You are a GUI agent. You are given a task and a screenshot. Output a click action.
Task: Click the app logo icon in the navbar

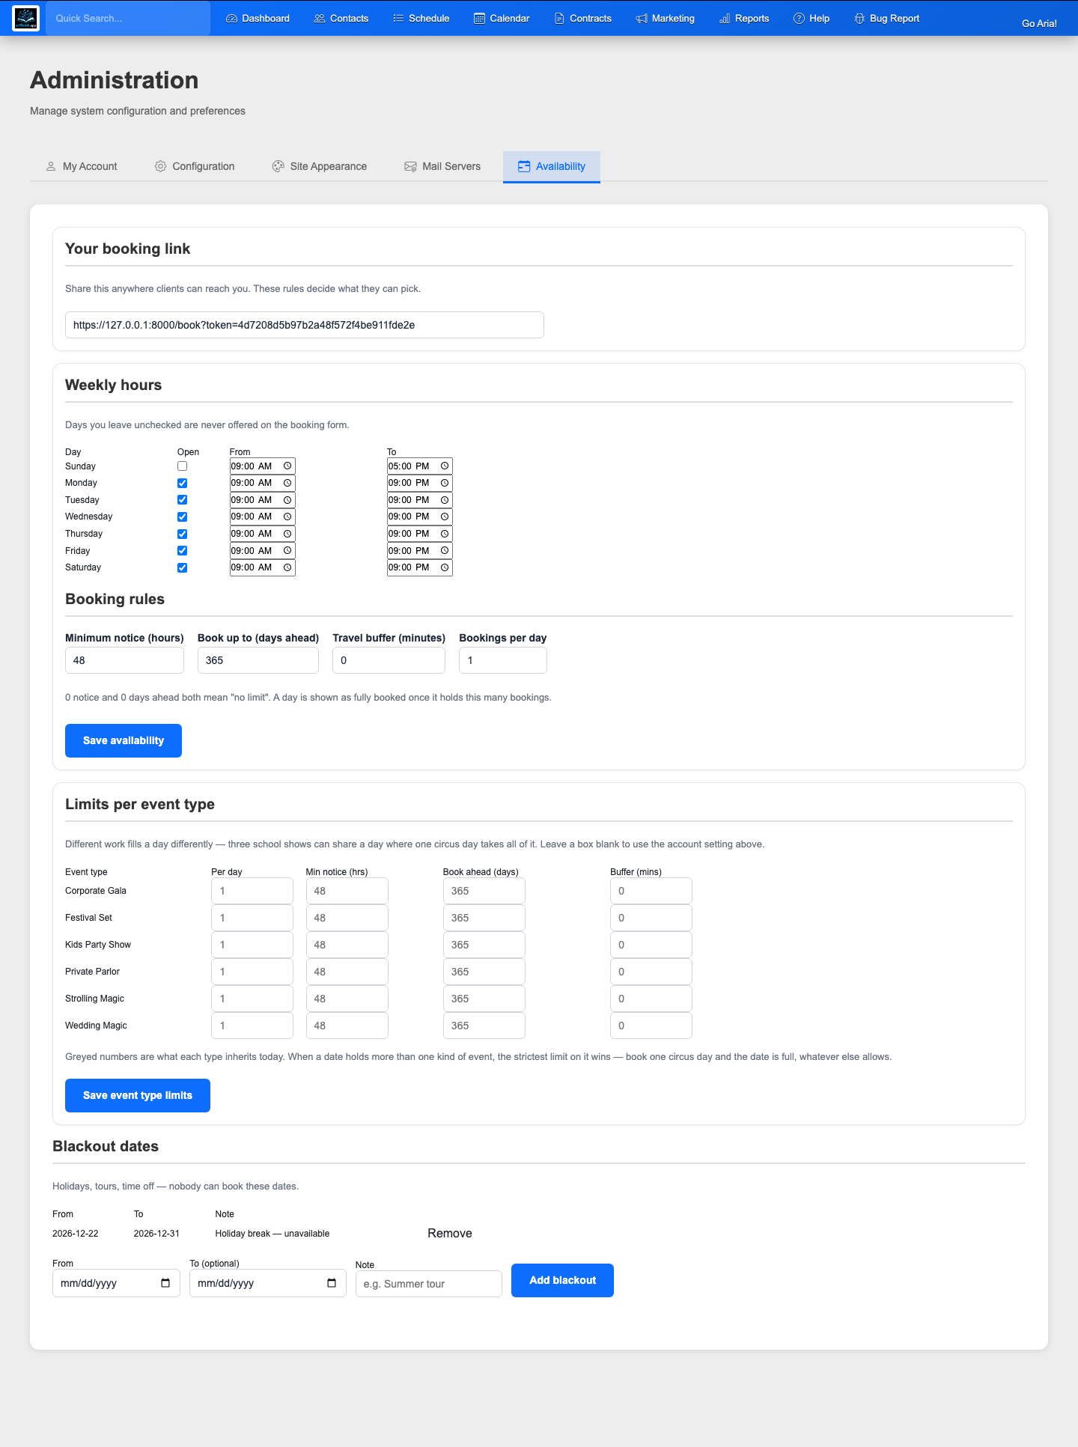[x=26, y=18]
